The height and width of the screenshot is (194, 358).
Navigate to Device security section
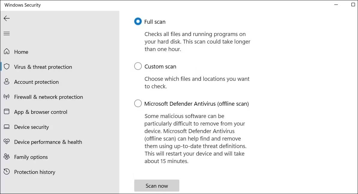point(31,127)
